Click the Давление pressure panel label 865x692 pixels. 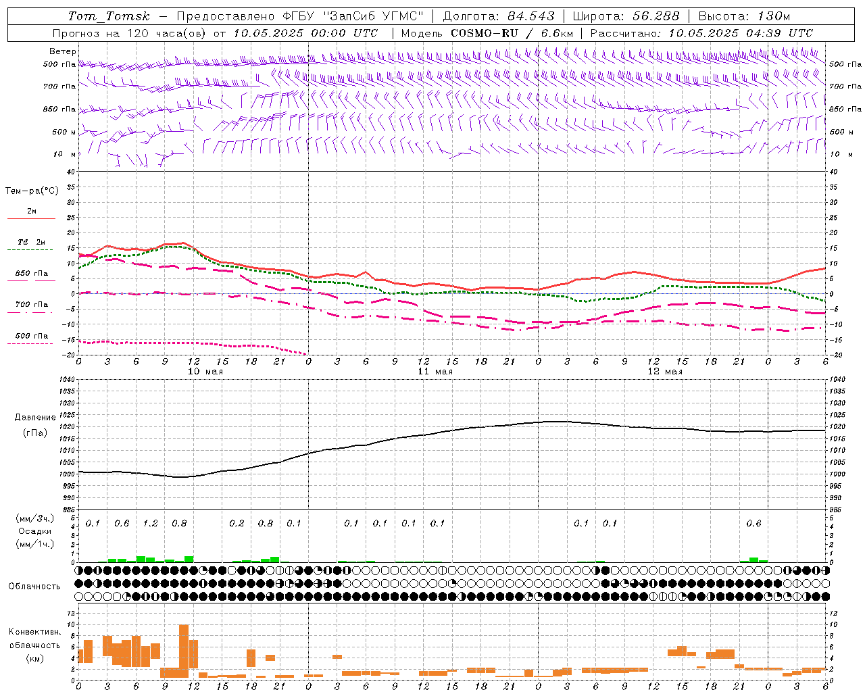[x=35, y=418]
